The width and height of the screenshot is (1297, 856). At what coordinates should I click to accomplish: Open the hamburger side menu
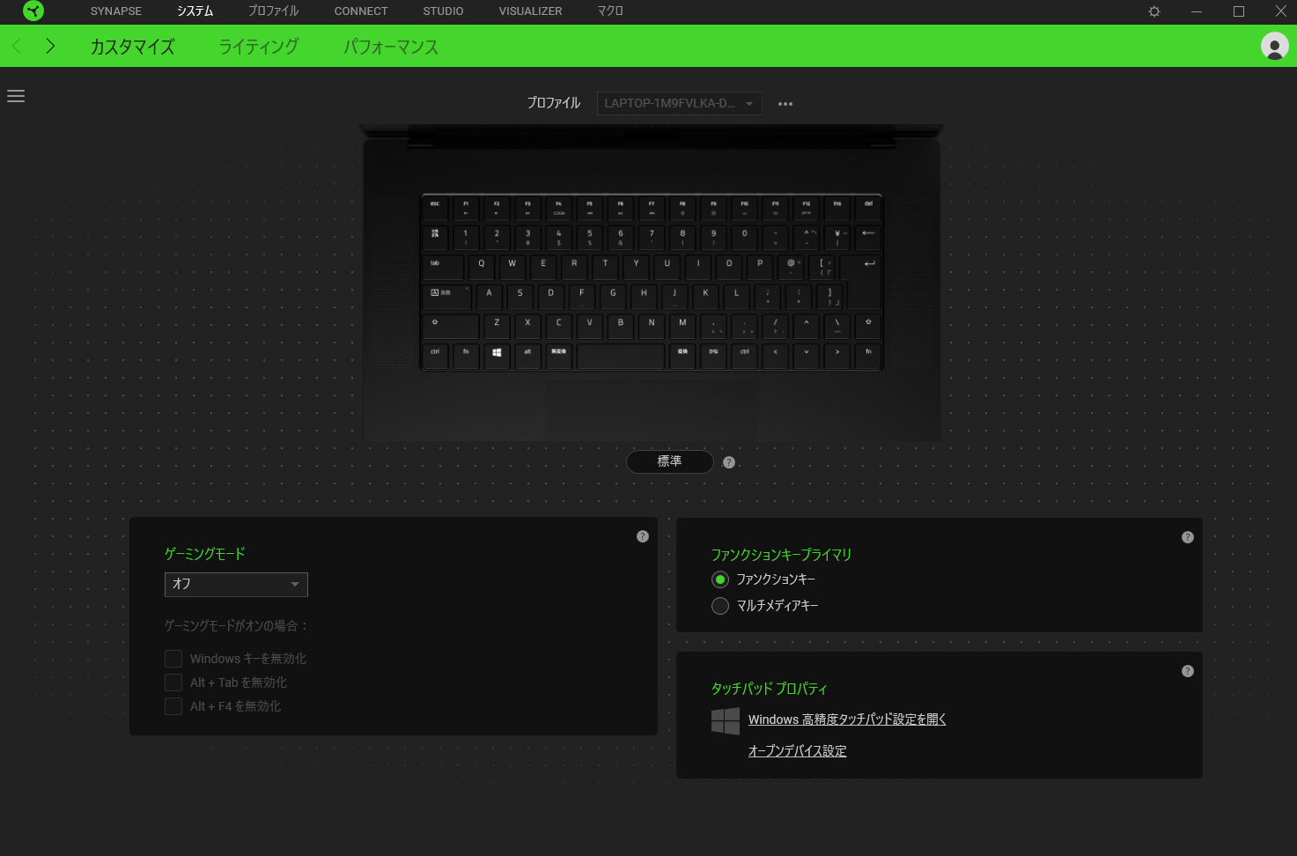pos(16,96)
